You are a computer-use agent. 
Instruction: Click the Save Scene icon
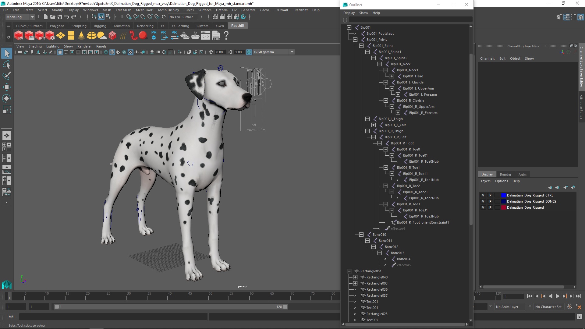60,17
